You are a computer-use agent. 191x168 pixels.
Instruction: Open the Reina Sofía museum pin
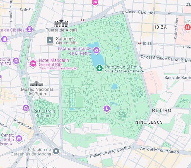(19, 139)
